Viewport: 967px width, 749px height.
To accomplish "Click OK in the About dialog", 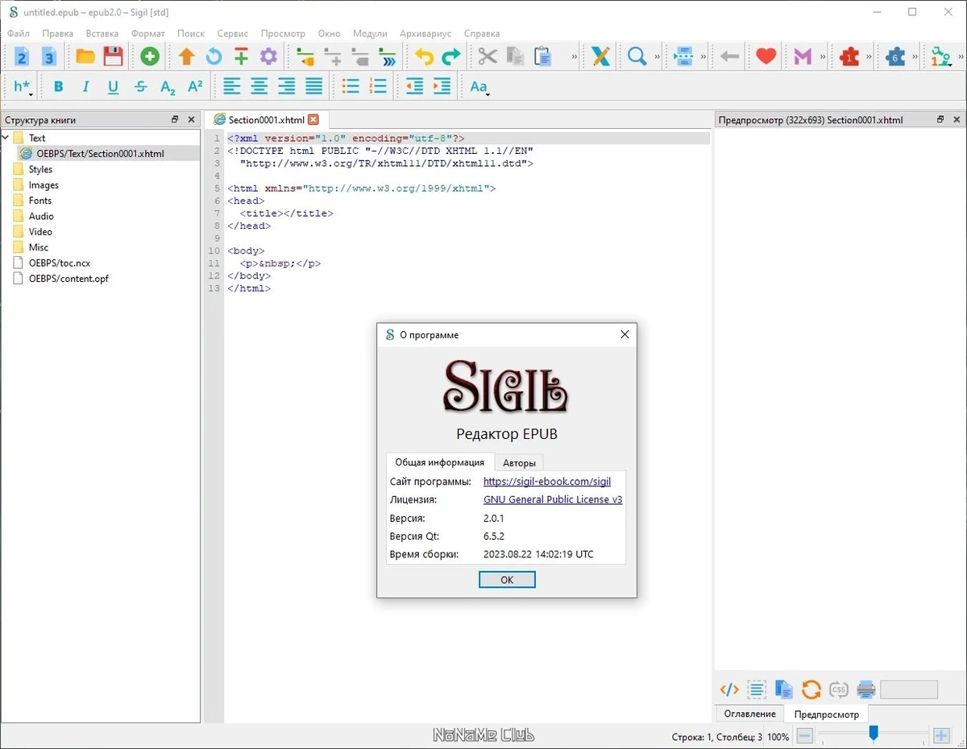I will point(507,580).
